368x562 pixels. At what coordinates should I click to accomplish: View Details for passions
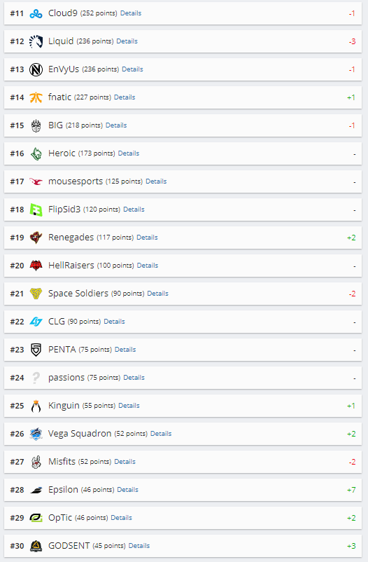pos(134,378)
